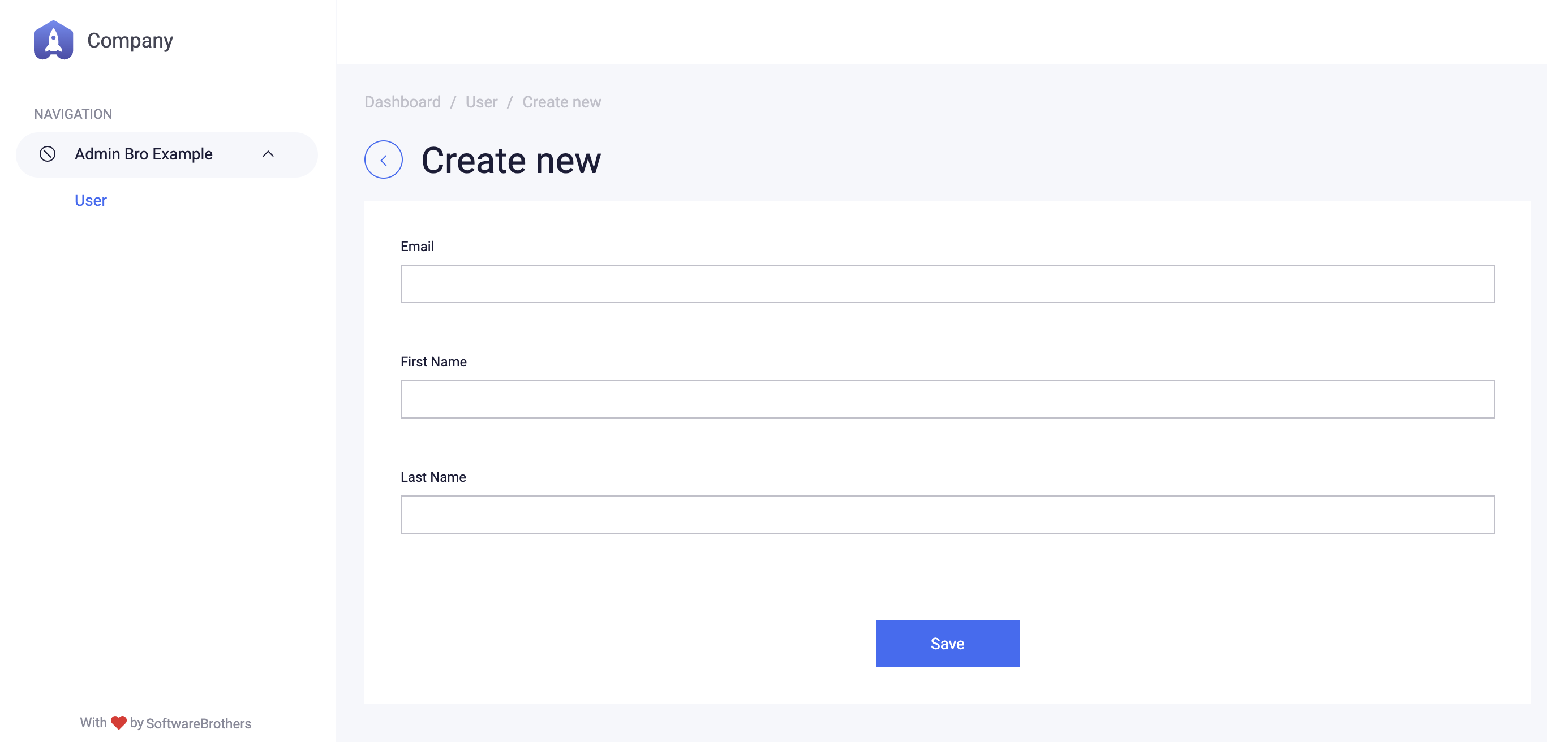Focus the First Name text box
The image size is (1547, 742).
coord(947,399)
